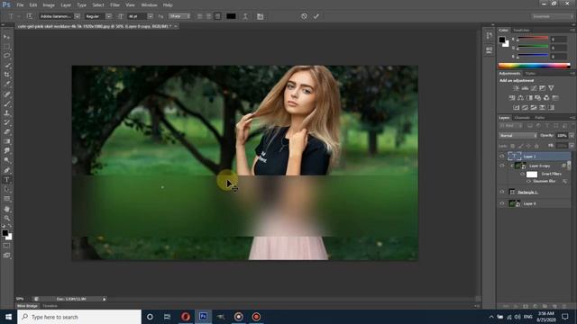Screen dimensions: 577x324
Task: Open the Layer menu
Action: [x=66, y=5]
